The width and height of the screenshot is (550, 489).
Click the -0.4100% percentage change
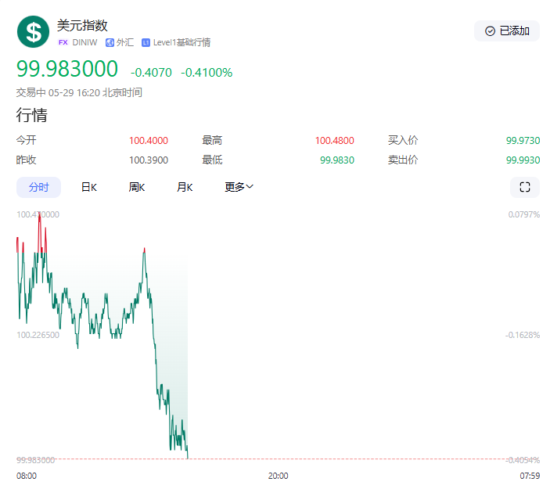[207, 73]
